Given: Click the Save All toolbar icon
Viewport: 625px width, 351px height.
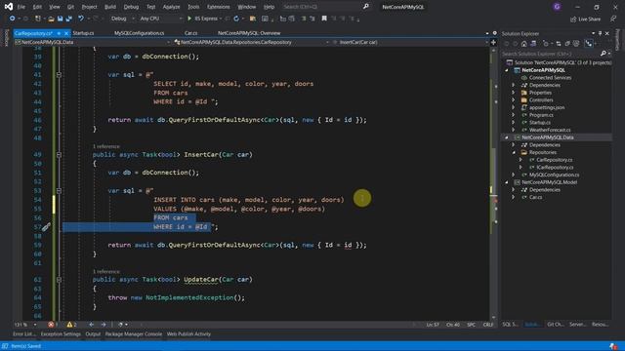Looking at the screenshot, I should (69, 19).
